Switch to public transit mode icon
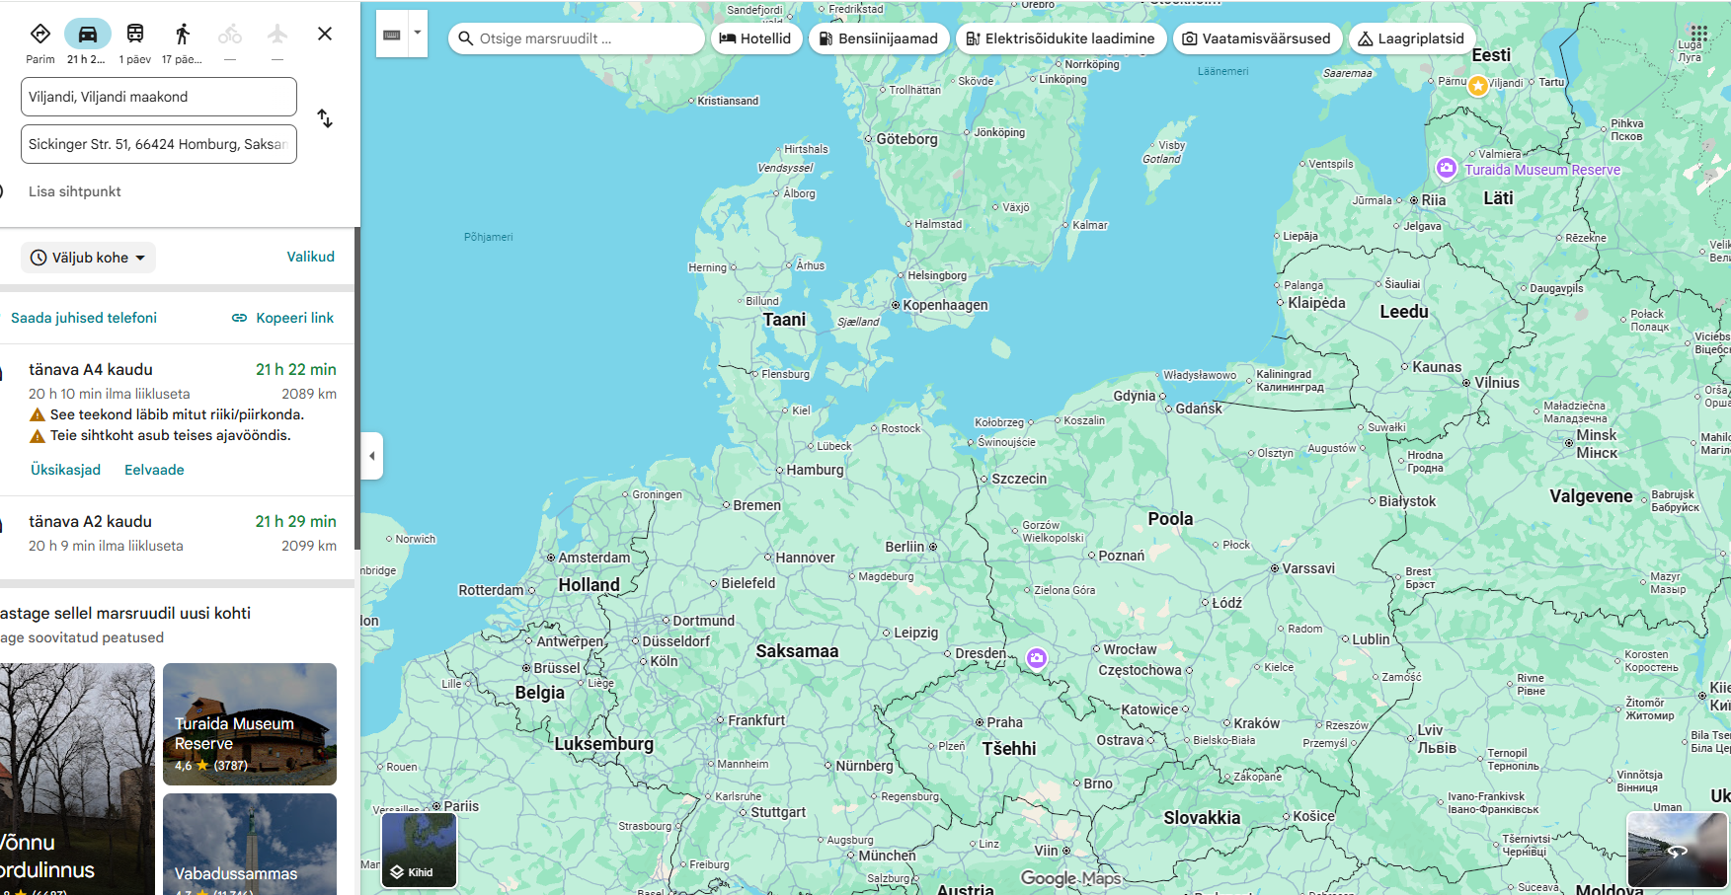 coord(135,35)
